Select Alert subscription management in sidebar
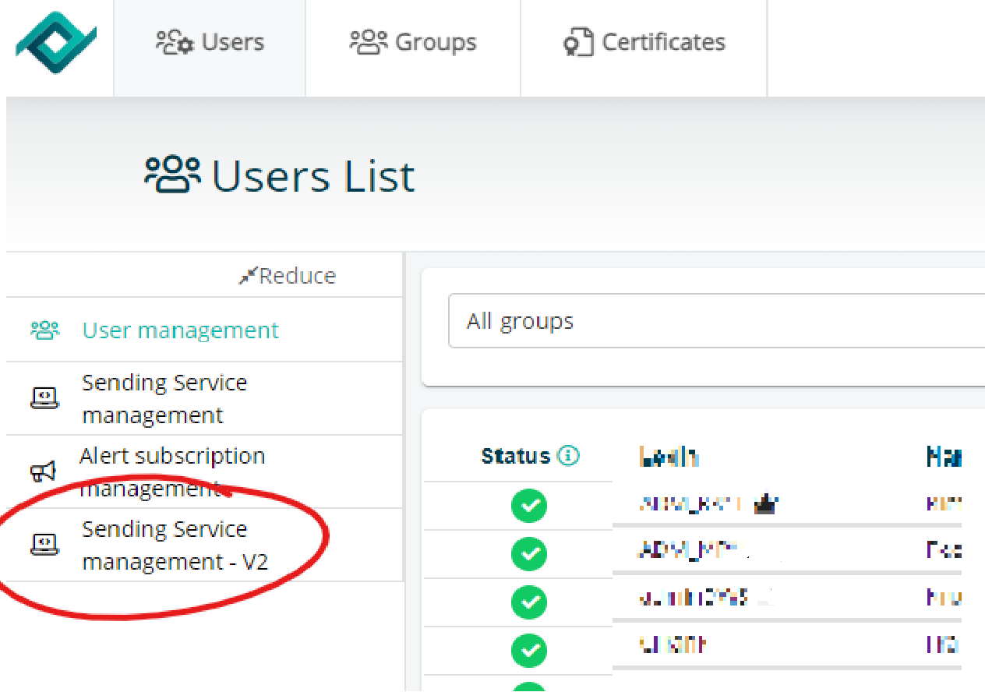 pos(172,471)
